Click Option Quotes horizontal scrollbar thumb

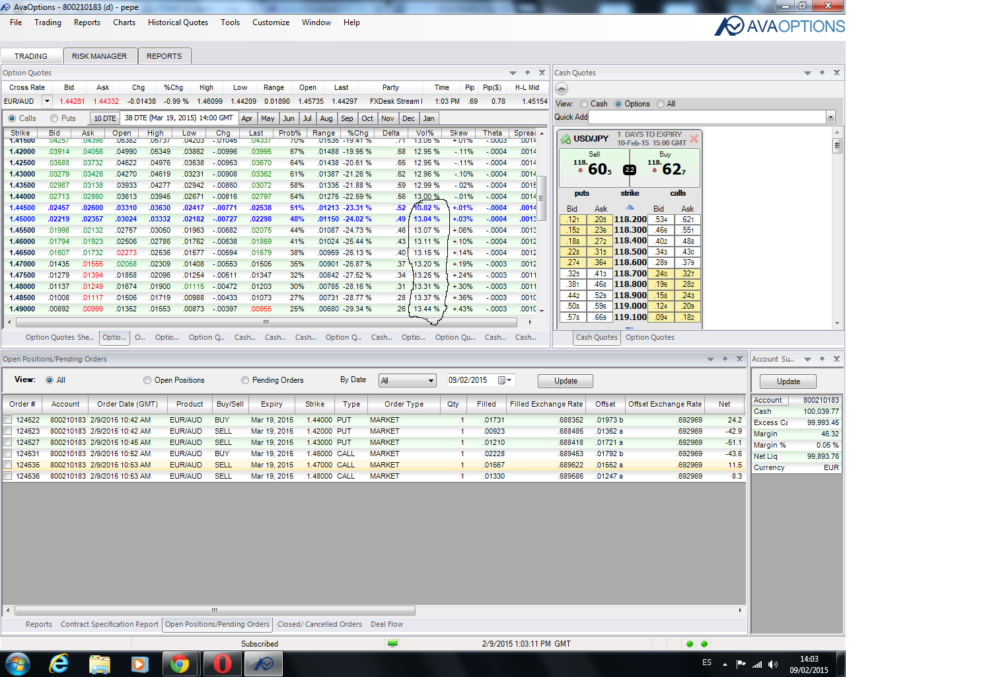tap(266, 323)
